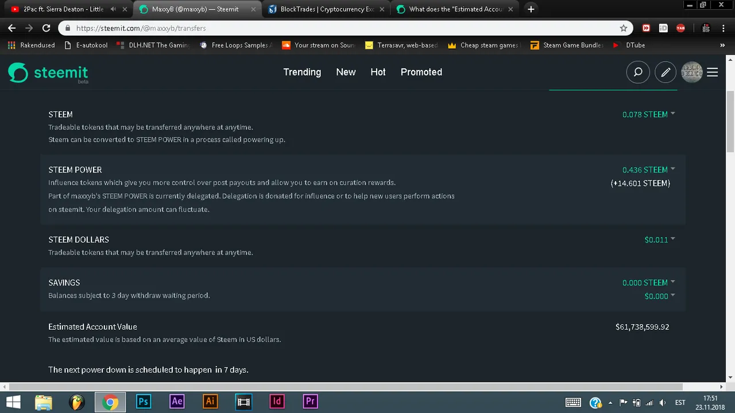Switch to the Promoted tab

[421, 72]
